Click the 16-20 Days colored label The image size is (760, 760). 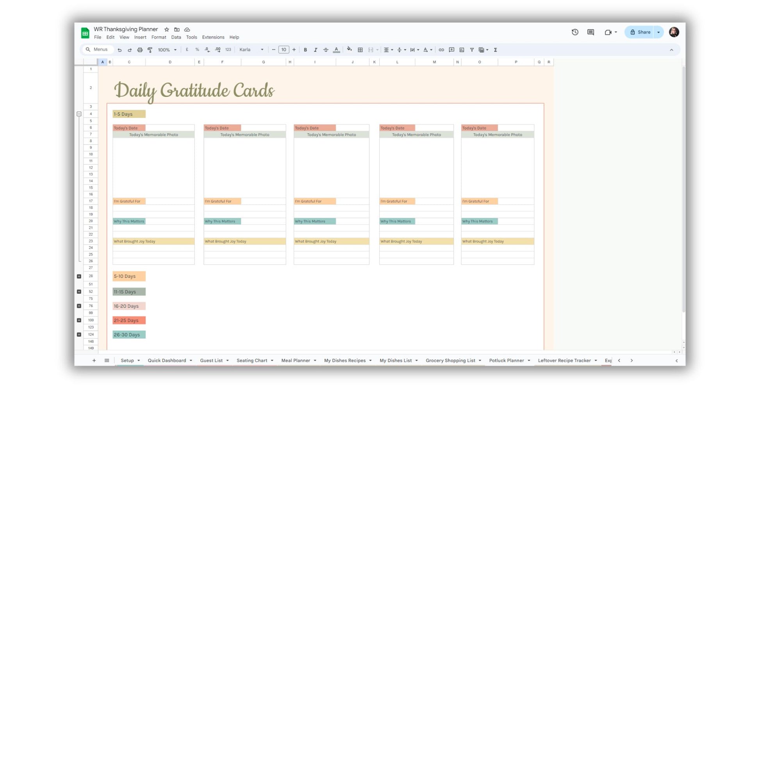point(128,306)
